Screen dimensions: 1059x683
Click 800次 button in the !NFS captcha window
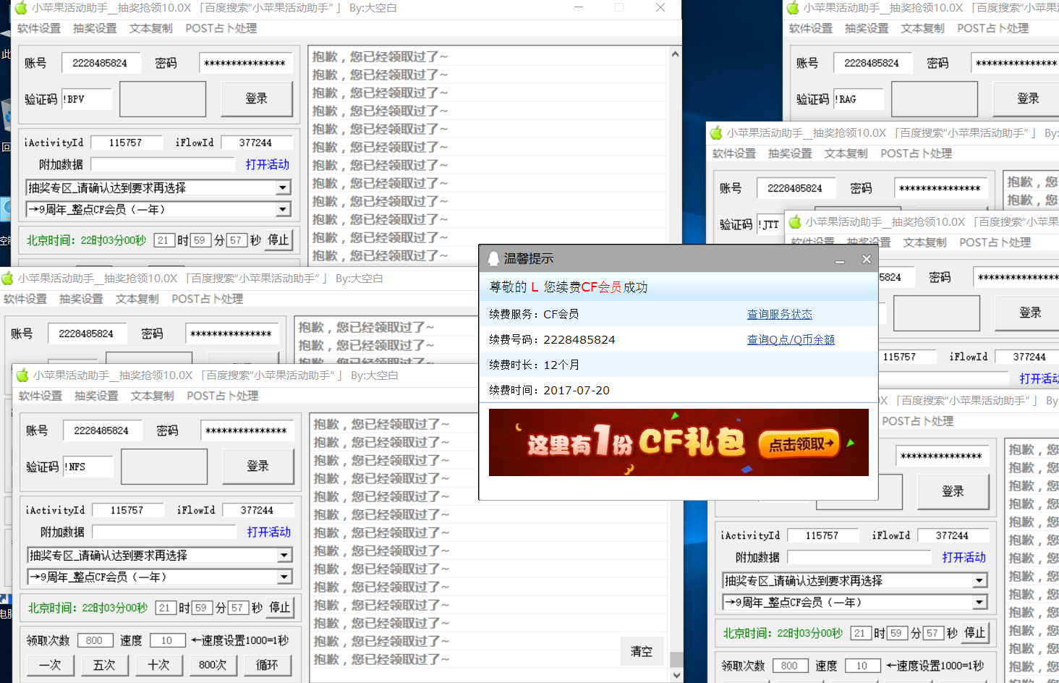(x=213, y=664)
